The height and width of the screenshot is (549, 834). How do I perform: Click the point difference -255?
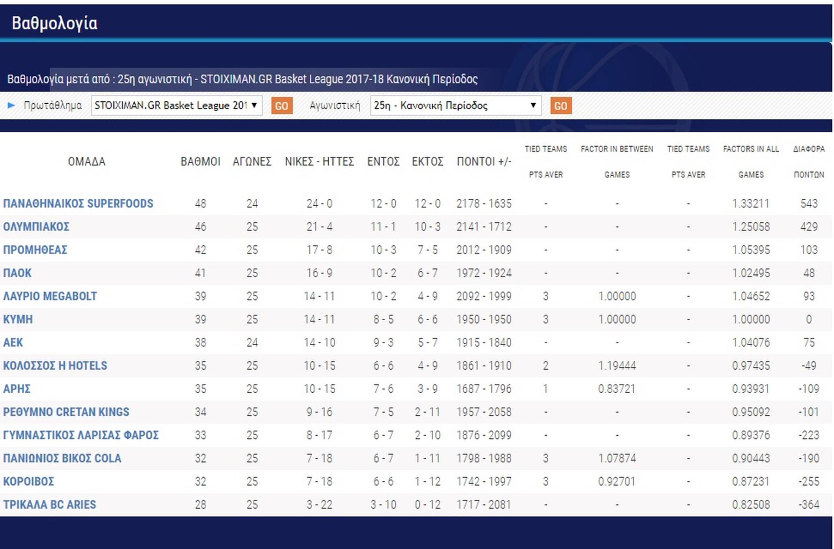[x=809, y=481]
